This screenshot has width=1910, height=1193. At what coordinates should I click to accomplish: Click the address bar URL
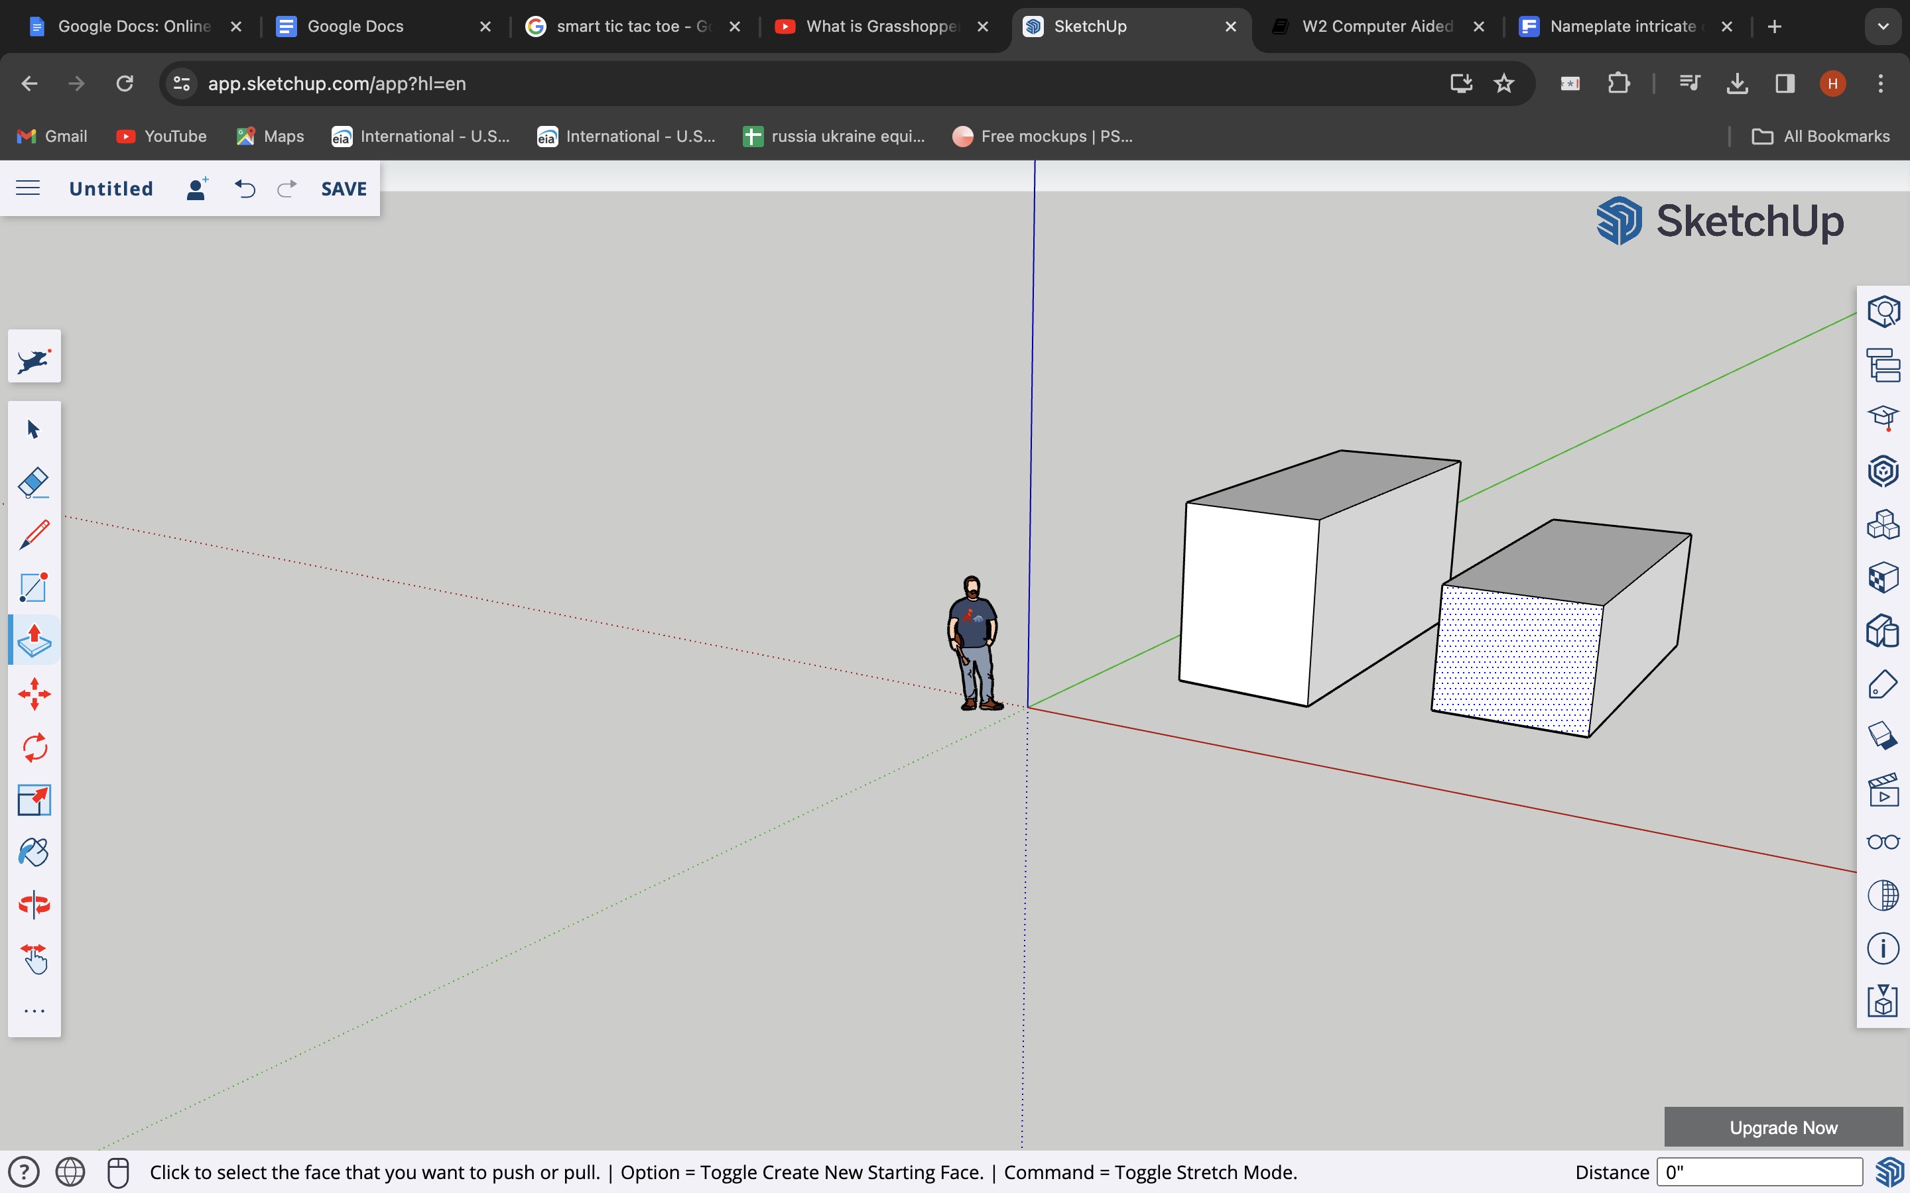pos(337,84)
